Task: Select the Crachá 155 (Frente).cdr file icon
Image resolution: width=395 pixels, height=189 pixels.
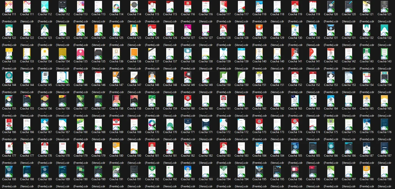Action: point(9,101)
